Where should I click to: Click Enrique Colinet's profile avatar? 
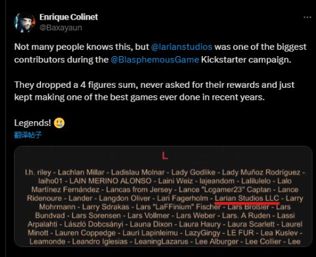(x=25, y=23)
